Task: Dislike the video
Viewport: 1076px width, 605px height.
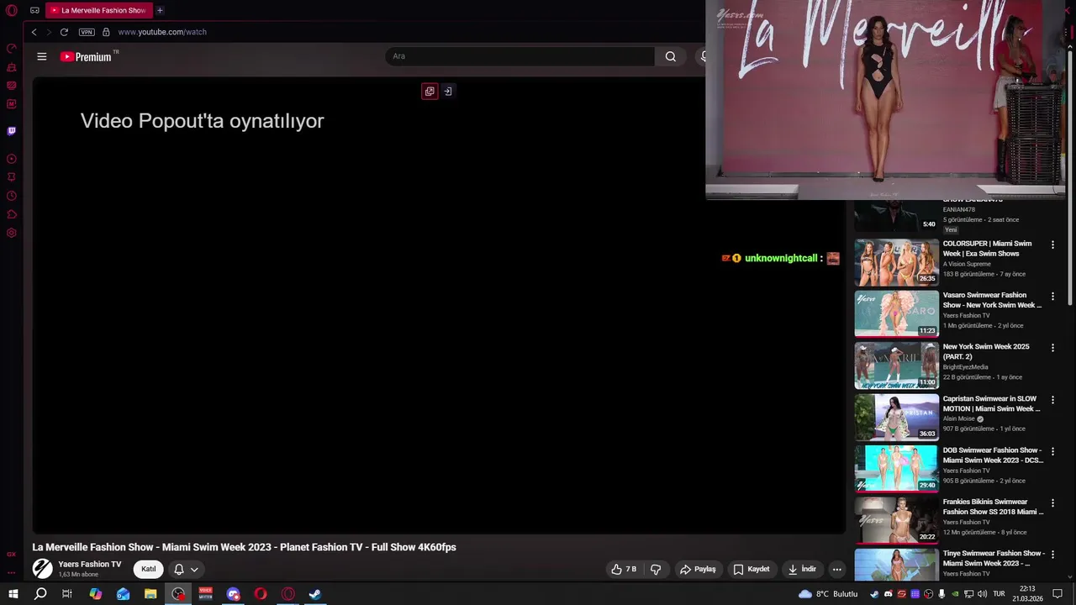Action: coord(656,569)
